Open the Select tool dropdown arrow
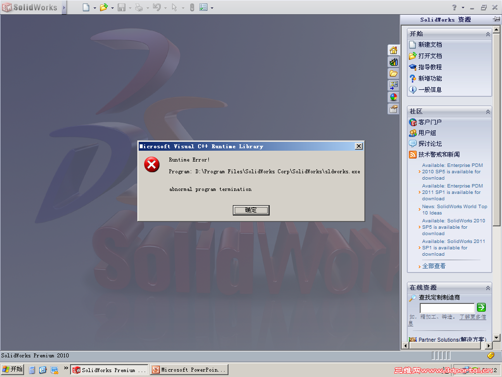502x377 pixels. (183, 8)
